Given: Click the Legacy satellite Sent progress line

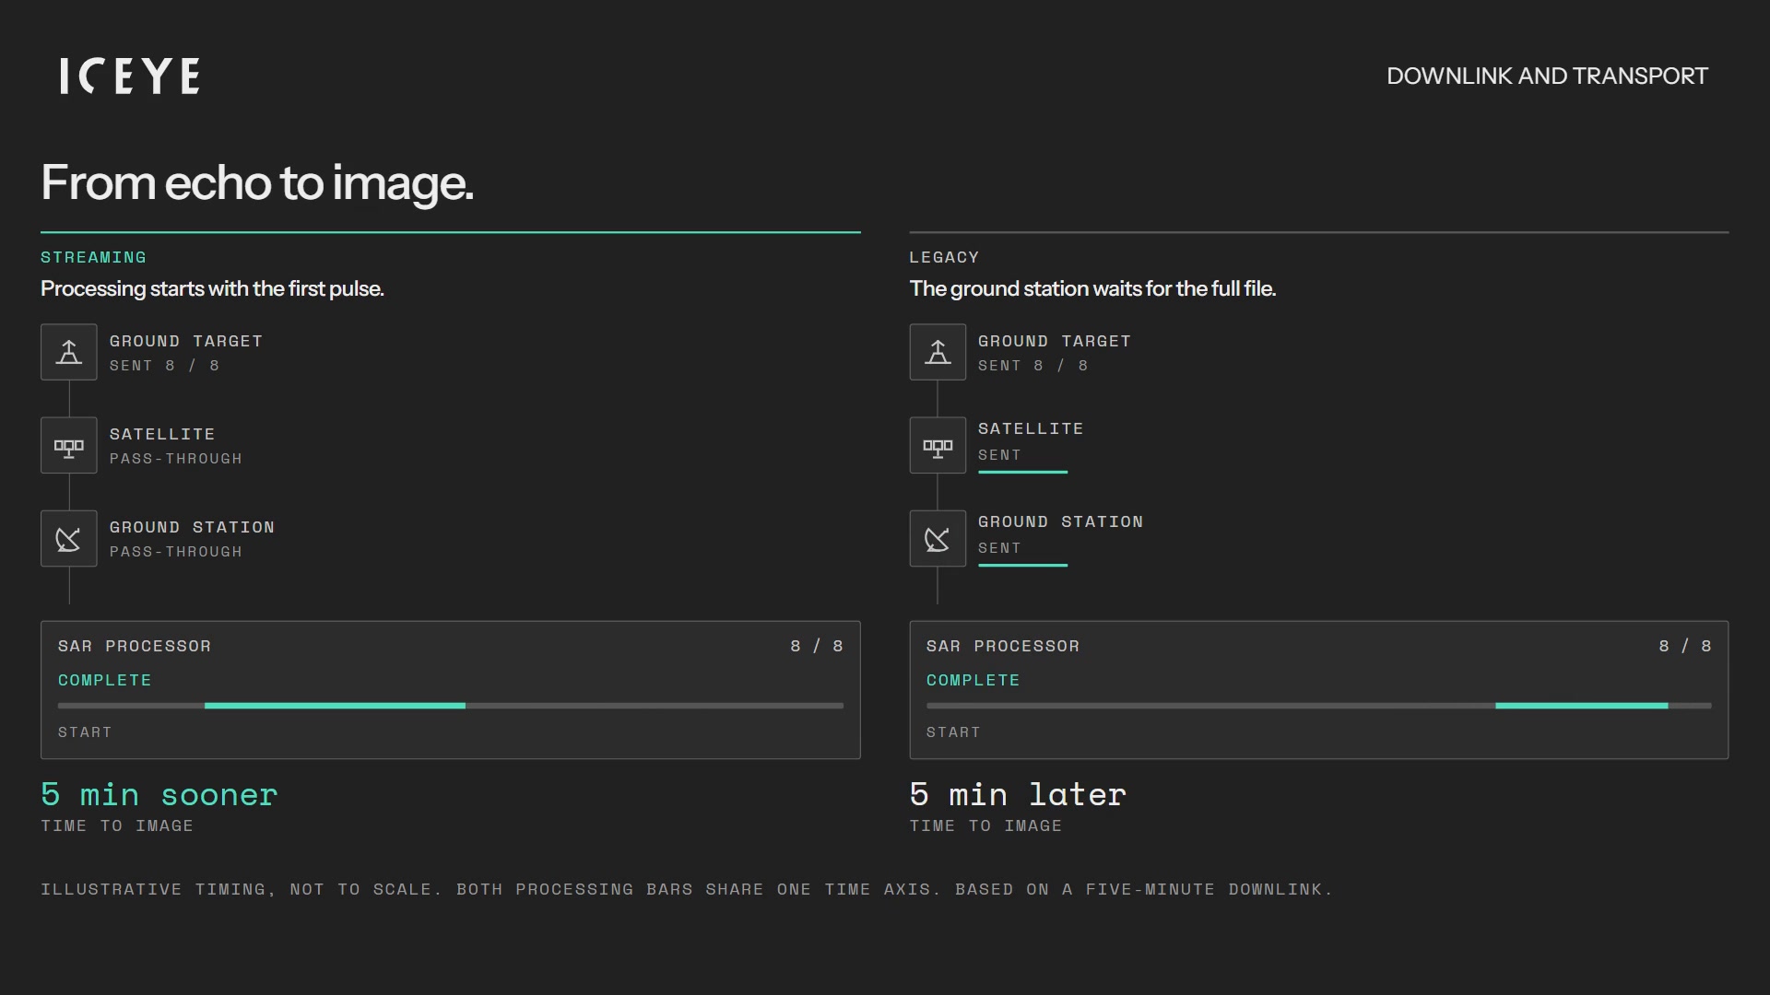Looking at the screenshot, I should 1022,472.
